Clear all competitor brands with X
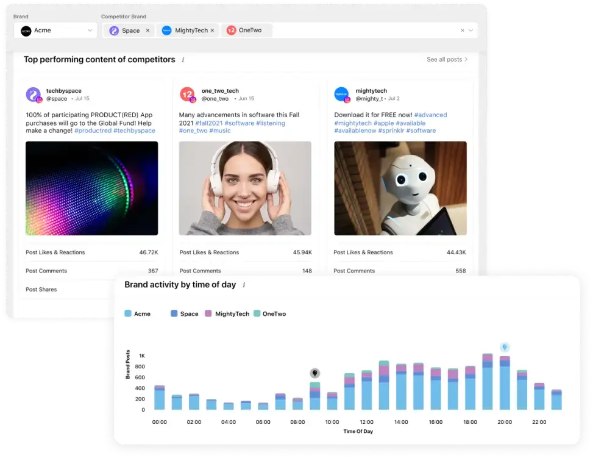This screenshot has height=458, width=593. (x=462, y=30)
